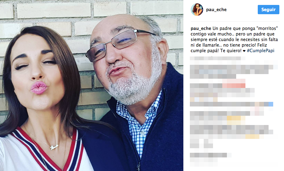
Task: Open pau_eche username in the post header
Action: [216, 10]
